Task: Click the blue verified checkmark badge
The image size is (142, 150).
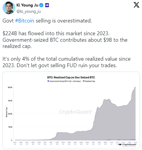Action: pos(41,5)
